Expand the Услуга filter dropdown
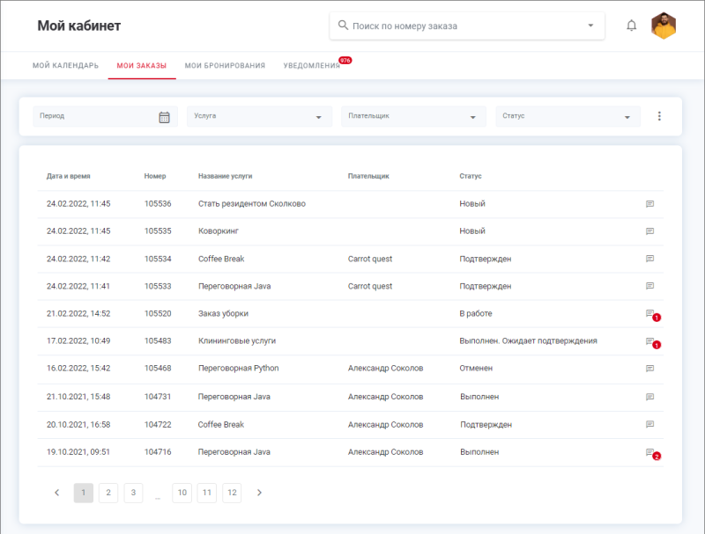This screenshot has width=705, height=534. [318, 117]
